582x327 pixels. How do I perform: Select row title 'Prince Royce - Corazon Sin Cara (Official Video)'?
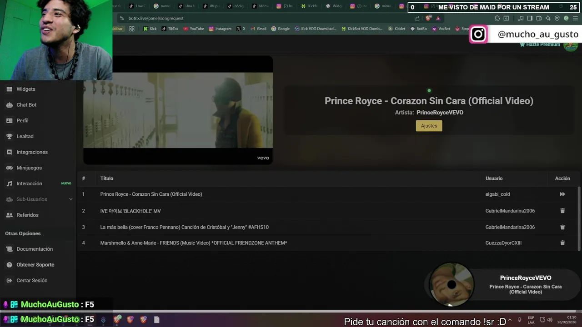point(151,194)
